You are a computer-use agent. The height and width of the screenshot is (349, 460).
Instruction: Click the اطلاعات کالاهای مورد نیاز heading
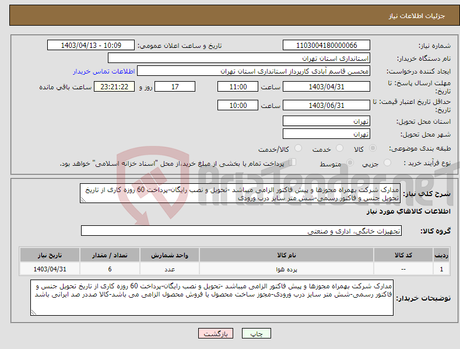(x=408, y=211)
